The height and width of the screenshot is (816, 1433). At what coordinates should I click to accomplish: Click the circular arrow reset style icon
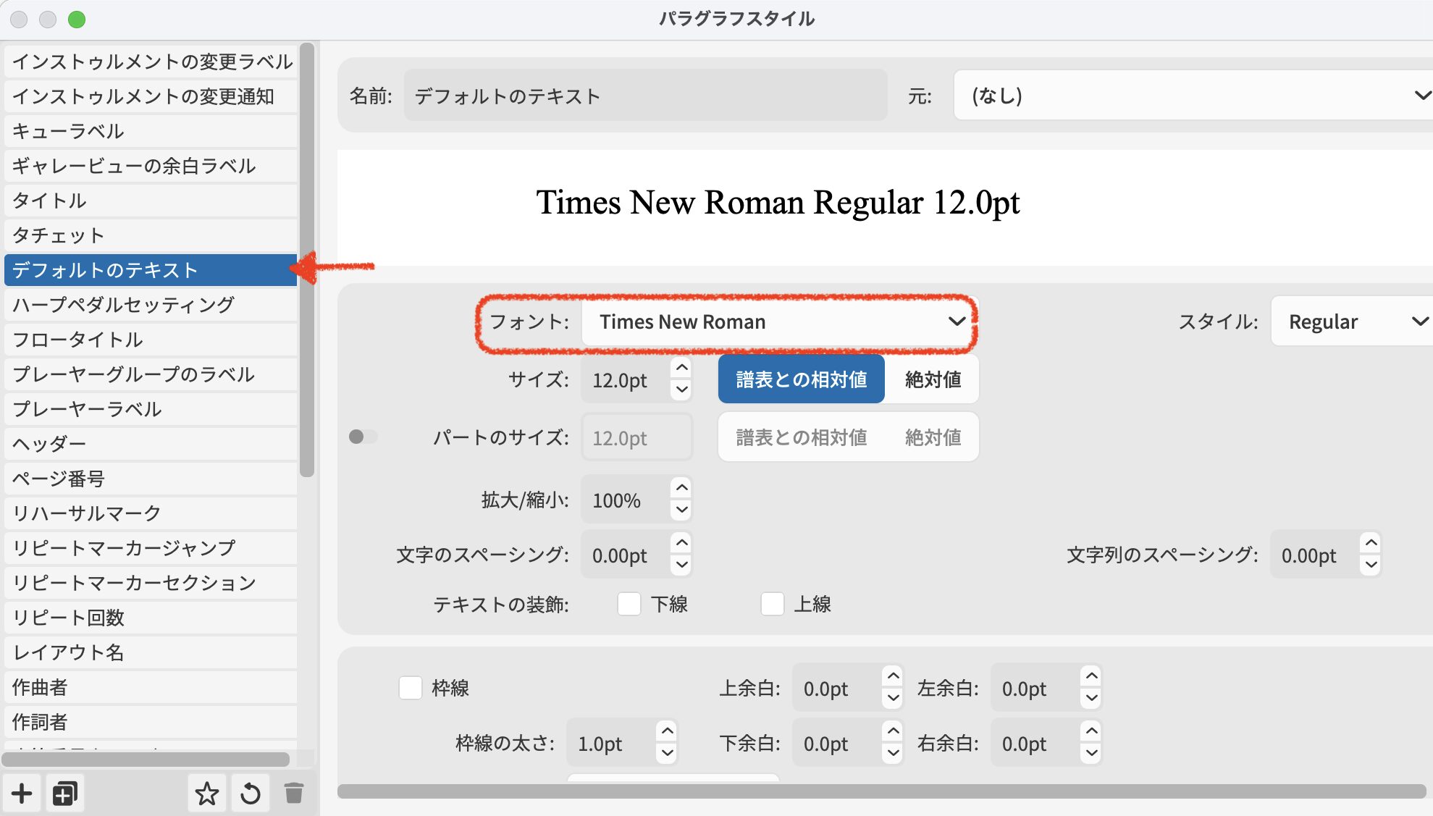[251, 794]
